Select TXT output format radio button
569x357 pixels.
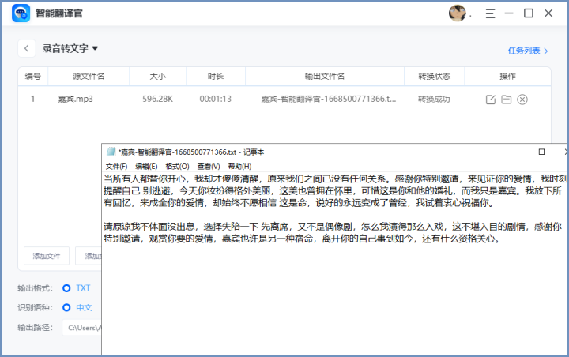click(66, 287)
